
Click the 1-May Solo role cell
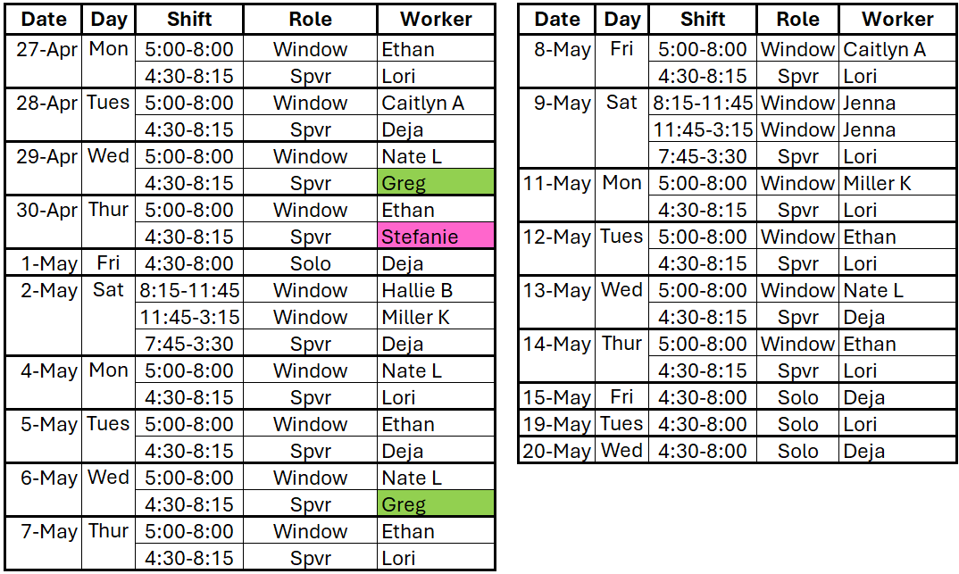coord(310,262)
